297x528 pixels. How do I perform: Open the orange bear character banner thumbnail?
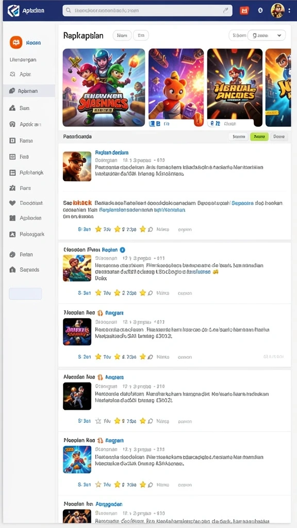coord(176,88)
